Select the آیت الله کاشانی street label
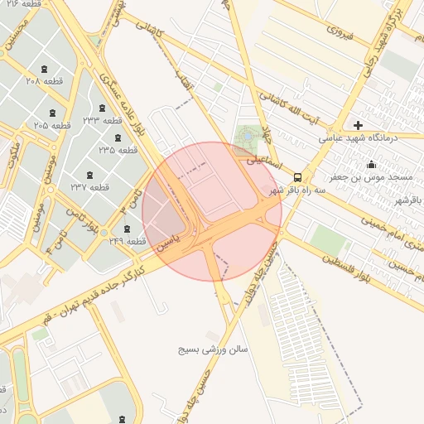The image size is (424, 424). point(290,109)
